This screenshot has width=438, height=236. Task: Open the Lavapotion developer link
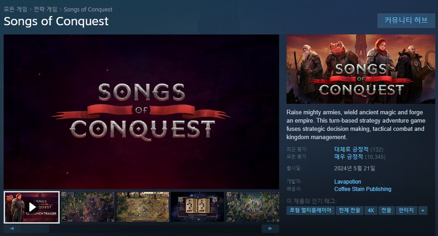347,182
